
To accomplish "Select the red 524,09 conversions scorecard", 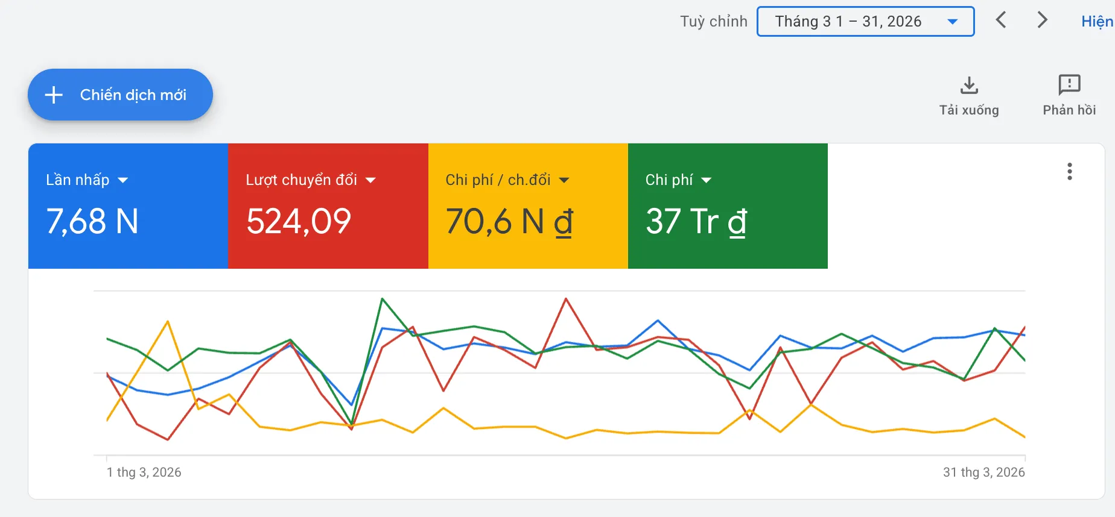I will click(x=328, y=206).
